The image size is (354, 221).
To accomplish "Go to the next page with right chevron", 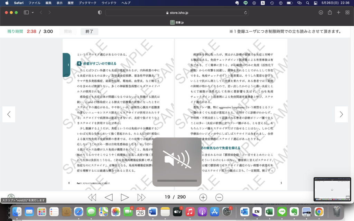I will point(341,114).
